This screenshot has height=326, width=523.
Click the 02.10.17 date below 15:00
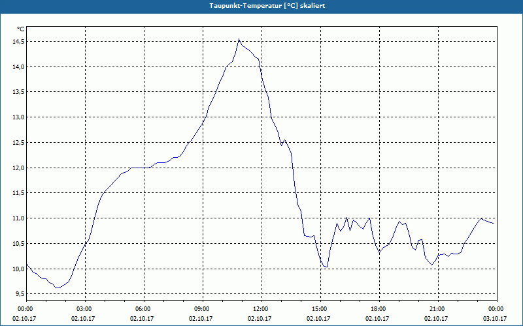pyautogui.click(x=318, y=318)
